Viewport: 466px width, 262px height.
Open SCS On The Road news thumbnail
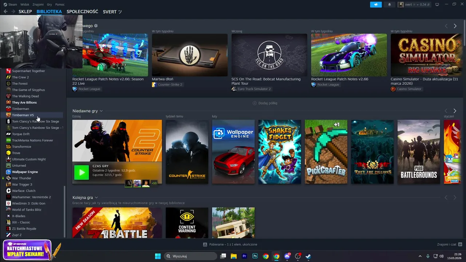click(269, 55)
